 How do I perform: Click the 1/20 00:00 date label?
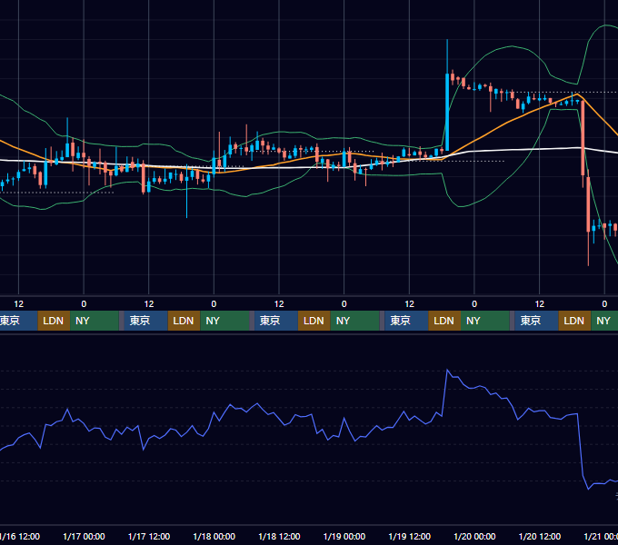tap(474, 536)
